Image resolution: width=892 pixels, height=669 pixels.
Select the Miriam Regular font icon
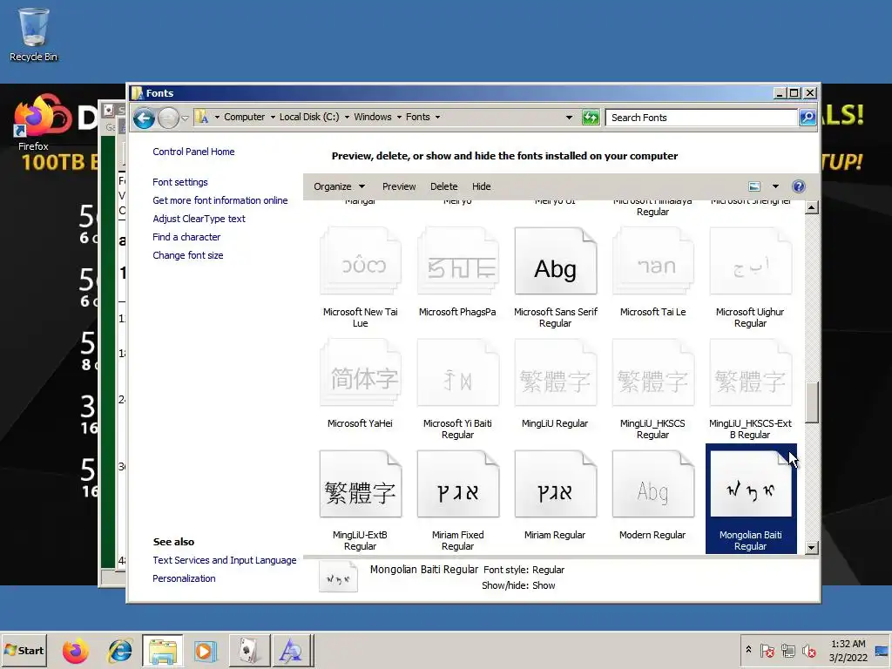[x=555, y=484]
